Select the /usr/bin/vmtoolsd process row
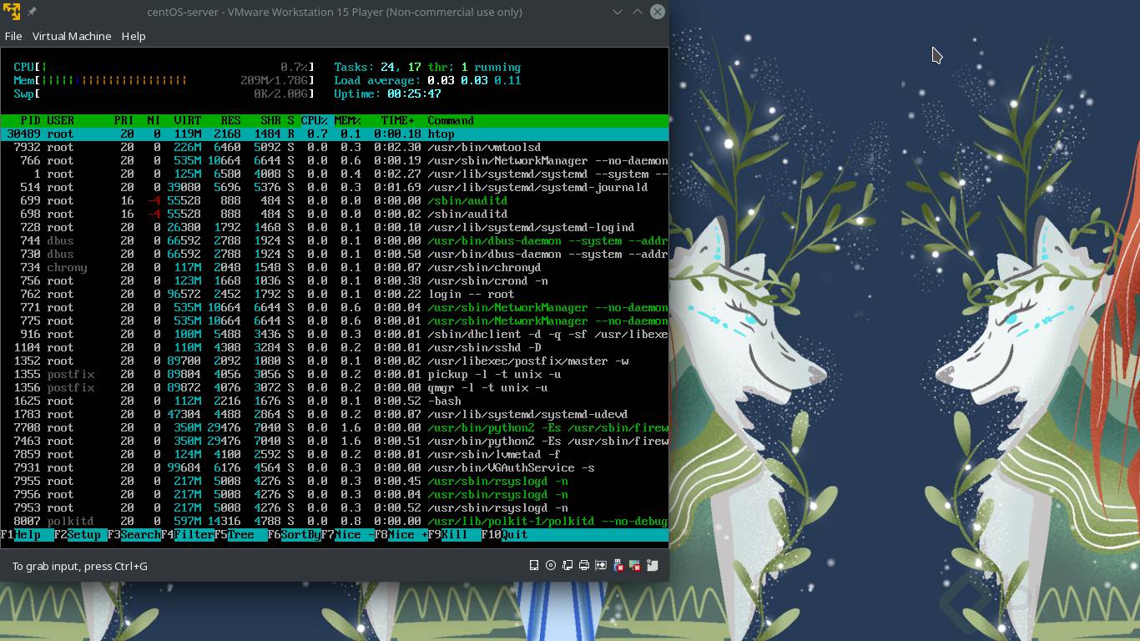 tap(334, 148)
